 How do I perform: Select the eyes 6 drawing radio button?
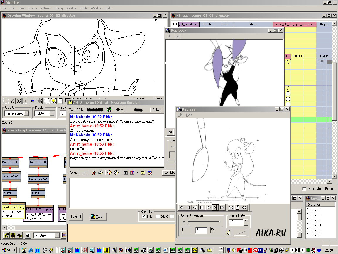[x=309, y=235]
